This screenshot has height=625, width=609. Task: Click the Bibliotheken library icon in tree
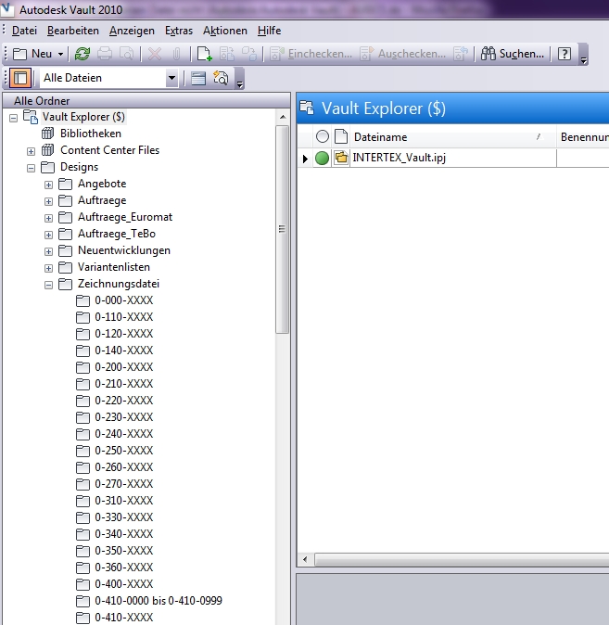tap(47, 134)
